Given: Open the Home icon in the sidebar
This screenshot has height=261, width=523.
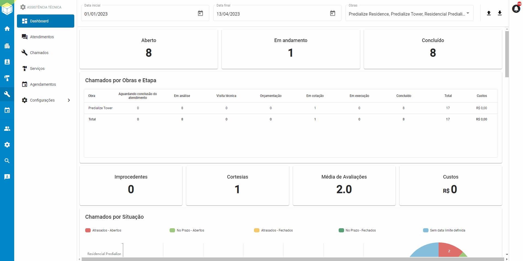Looking at the screenshot, I should (7, 28).
